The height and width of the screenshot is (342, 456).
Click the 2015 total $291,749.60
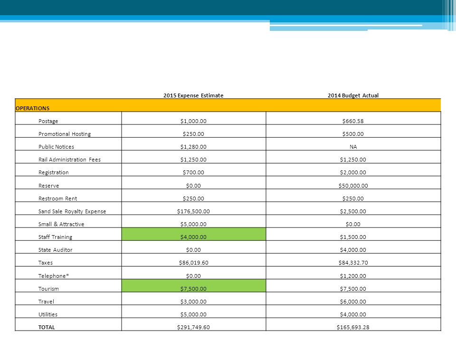pyautogui.click(x=193, y=327)
